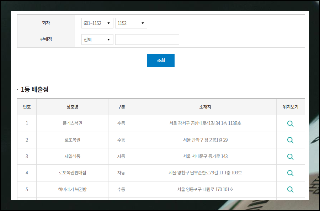Show map location for 제일식품

[290, 157]
